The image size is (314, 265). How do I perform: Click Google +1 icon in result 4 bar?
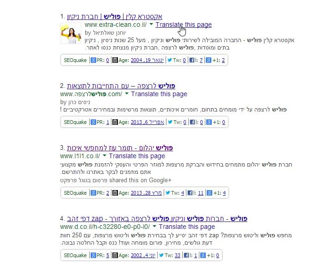tap(203, 255)
